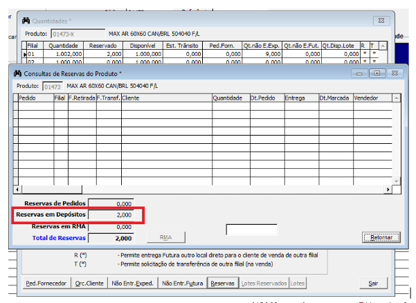Click 1.002,000 quantity cell

point(63,54)
